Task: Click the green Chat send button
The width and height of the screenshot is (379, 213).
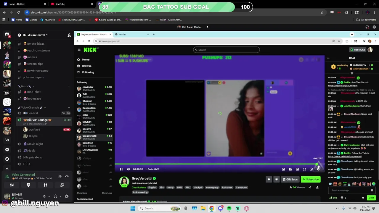Action: coord(371,198)
